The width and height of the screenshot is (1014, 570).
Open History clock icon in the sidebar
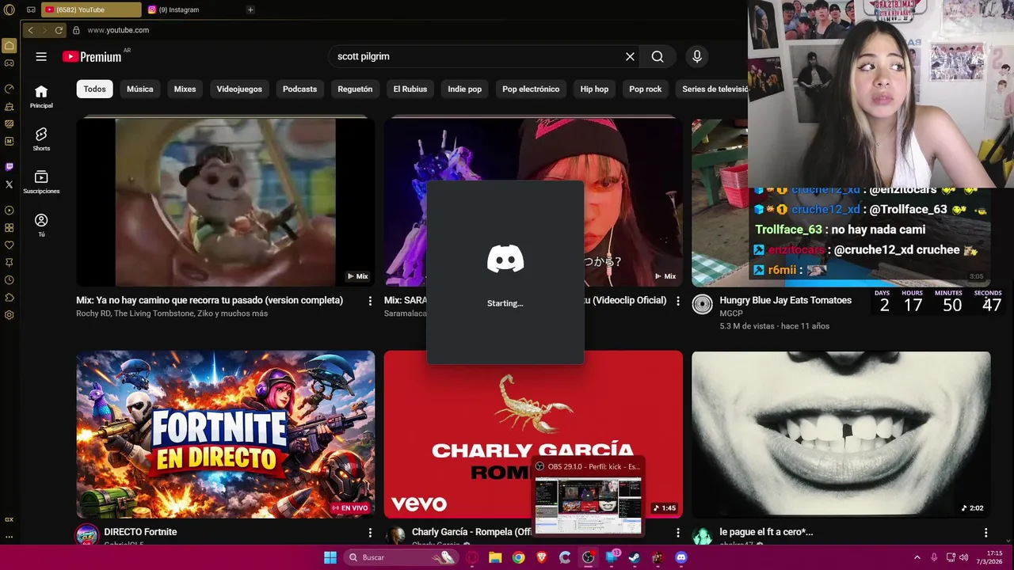coord(10,280)
